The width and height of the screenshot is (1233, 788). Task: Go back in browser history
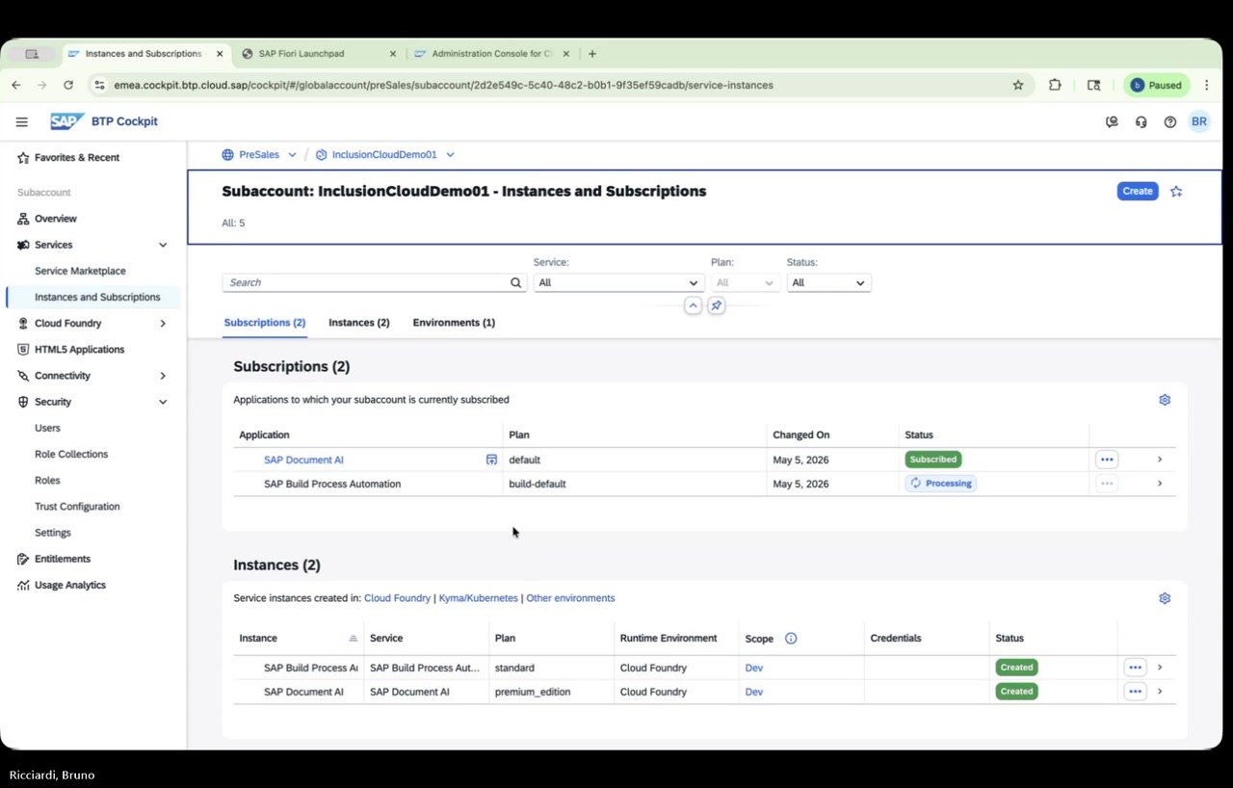(16, 85)
